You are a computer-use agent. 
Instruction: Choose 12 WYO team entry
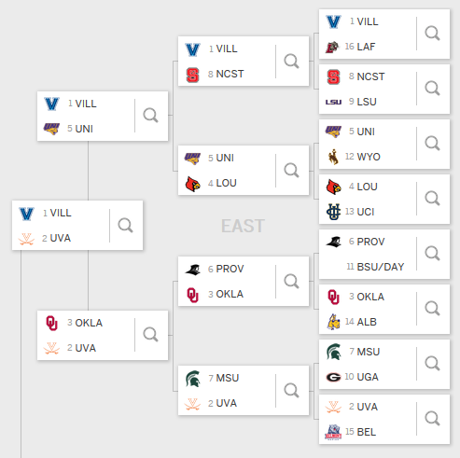tap(363, 157)
